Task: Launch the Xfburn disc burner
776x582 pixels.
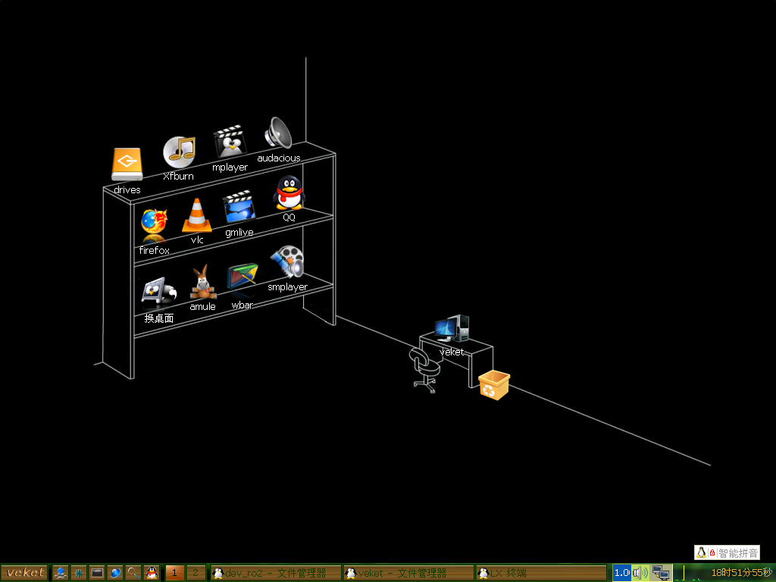Action: click(x=179, y=152)
